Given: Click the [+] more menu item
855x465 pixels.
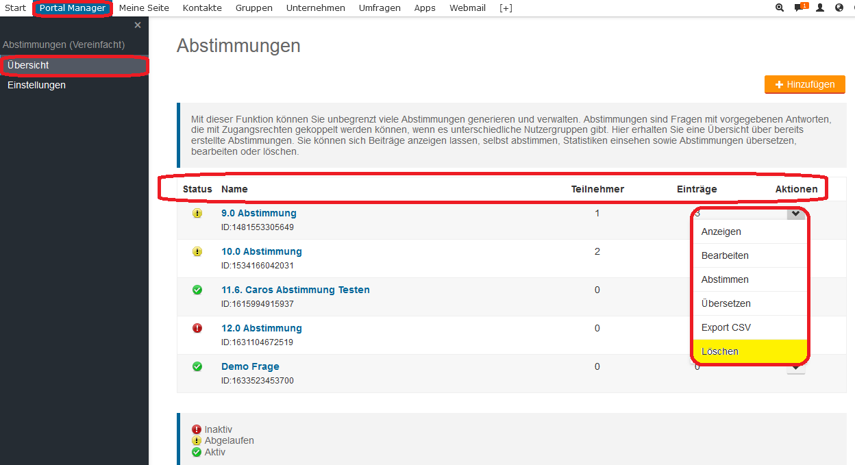Looking at the screenshot, I should pos(506,8).
